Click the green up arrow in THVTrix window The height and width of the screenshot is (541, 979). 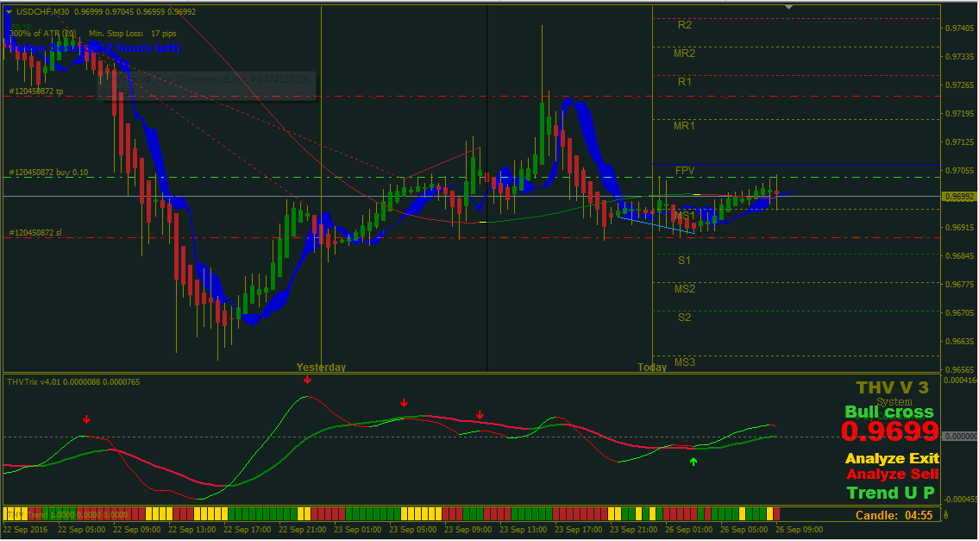point(693,462)
